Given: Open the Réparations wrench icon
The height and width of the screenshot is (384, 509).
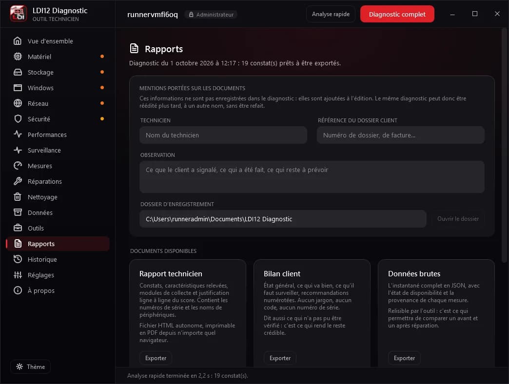Looking at the screenshot, I should pyautogui.click(x=18, y=181).
